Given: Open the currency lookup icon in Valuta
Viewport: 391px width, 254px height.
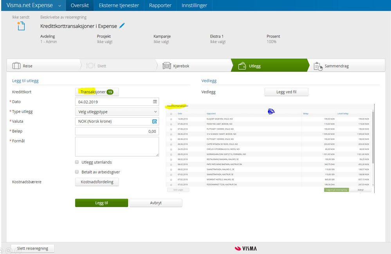Looking at the screenshot, I should coord(155,122).
